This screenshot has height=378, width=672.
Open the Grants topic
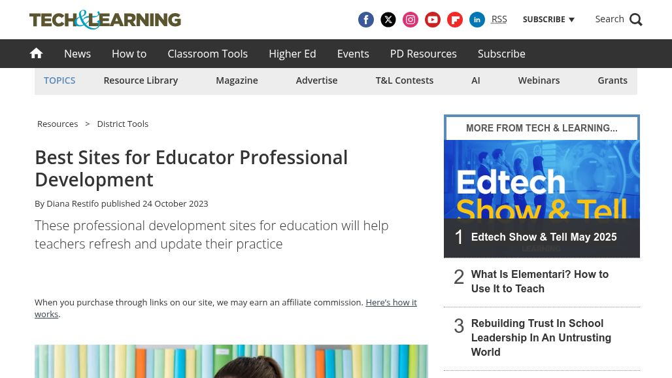pyautogui.click(x=613, y=80)
